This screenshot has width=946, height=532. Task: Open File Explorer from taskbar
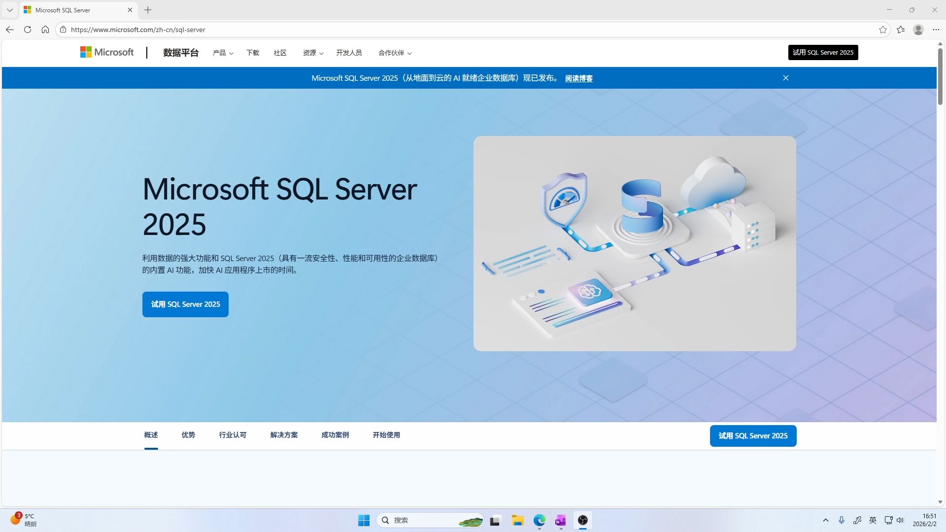(x=517, y=520)
